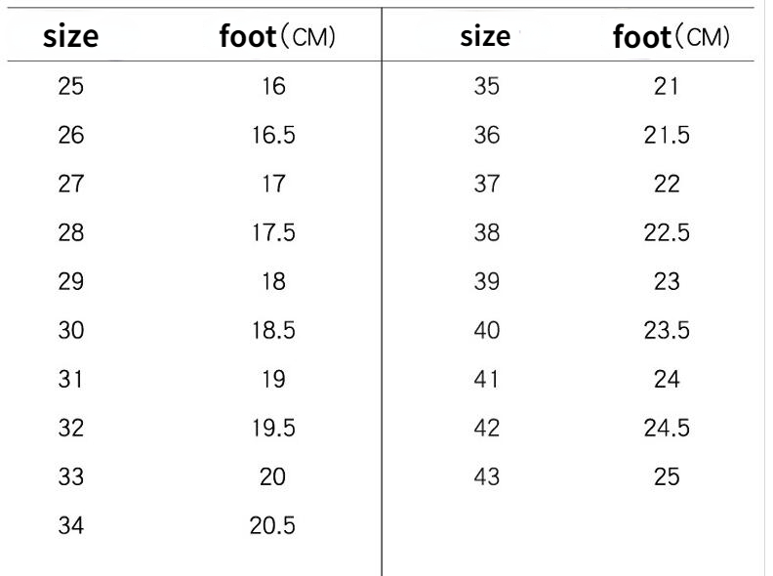Select size 38 entry
773x576 pixels.
point(487,232)
